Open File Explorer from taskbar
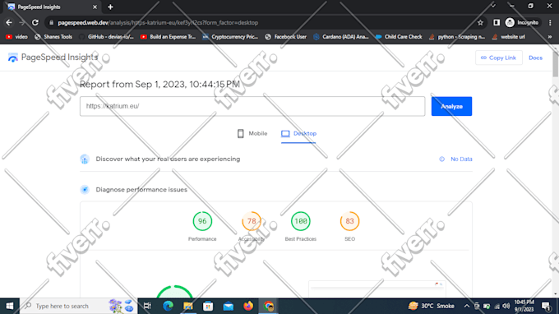 188,306
